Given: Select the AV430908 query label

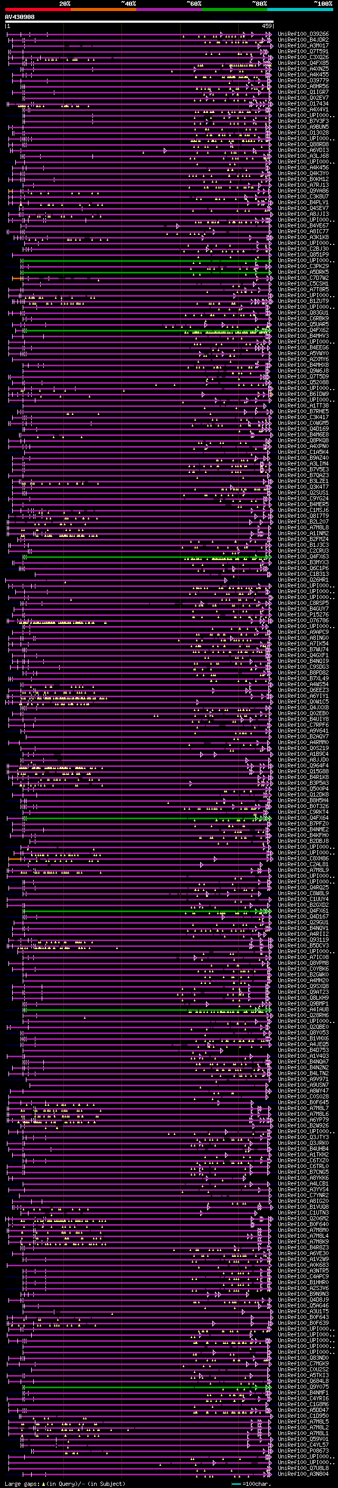Looking at the screenshot, I should click(x=20, y=17).
